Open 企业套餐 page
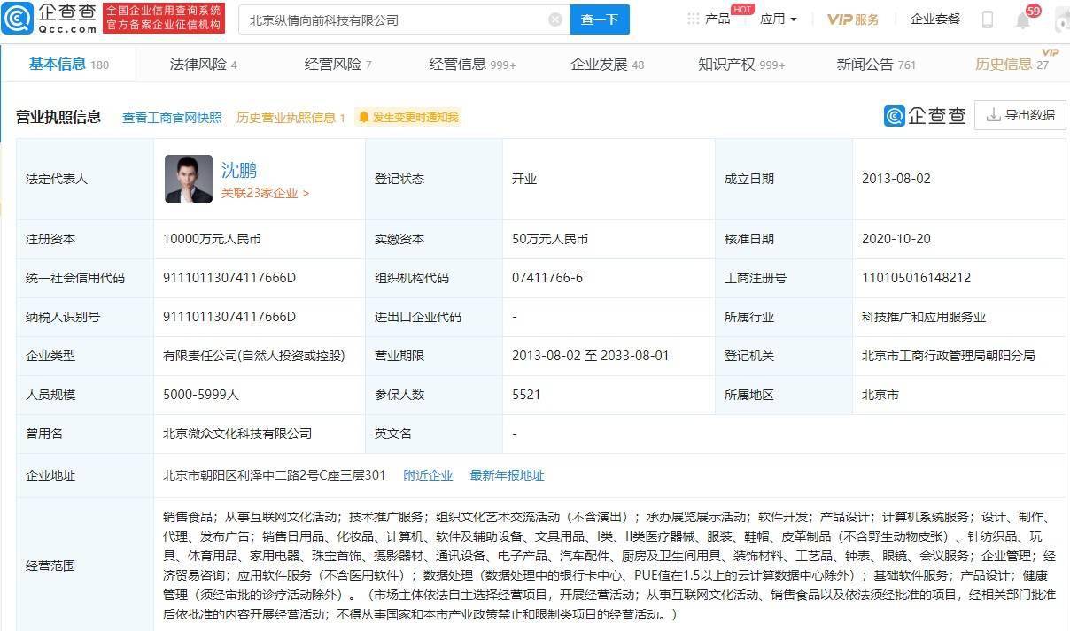Image resolution: width=1070 pixels, height=631 pixels. pos(935,19)
